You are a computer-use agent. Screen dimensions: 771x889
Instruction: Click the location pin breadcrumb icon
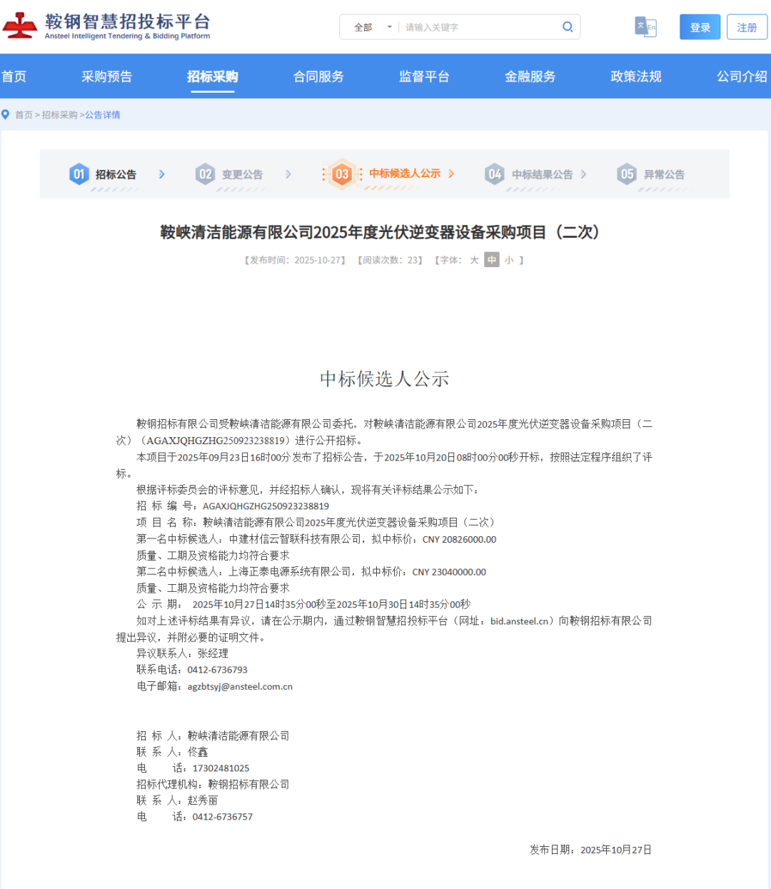pyautogui.click(x=6, y=115)
